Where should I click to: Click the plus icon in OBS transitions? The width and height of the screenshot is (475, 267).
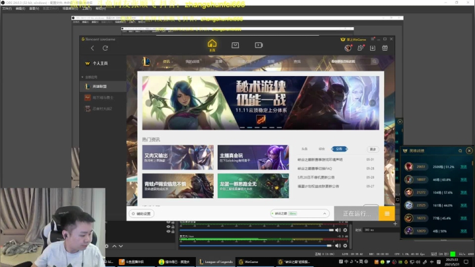[x=395, y=223]
